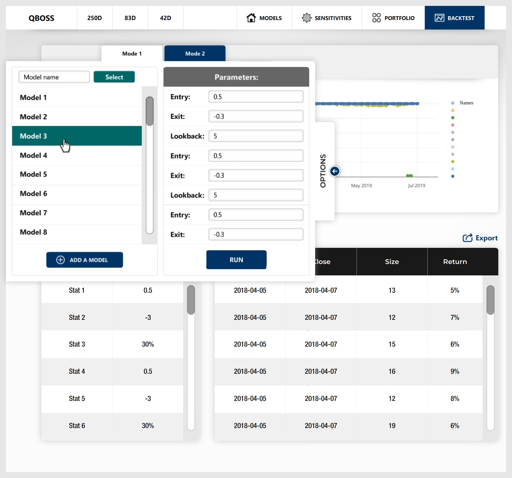Click the Export share icon
The height and width of the screenshot is (478, 512).
tap(467, 238)
